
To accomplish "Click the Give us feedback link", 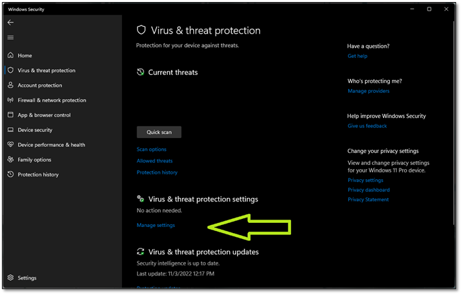I will 367,126.
